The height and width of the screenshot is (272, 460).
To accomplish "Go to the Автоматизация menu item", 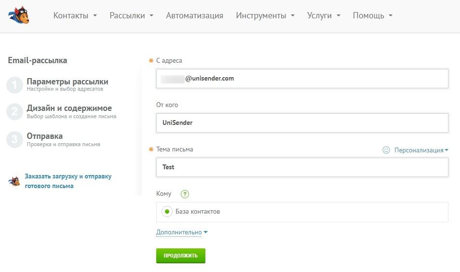I will (x=194, y=15).
